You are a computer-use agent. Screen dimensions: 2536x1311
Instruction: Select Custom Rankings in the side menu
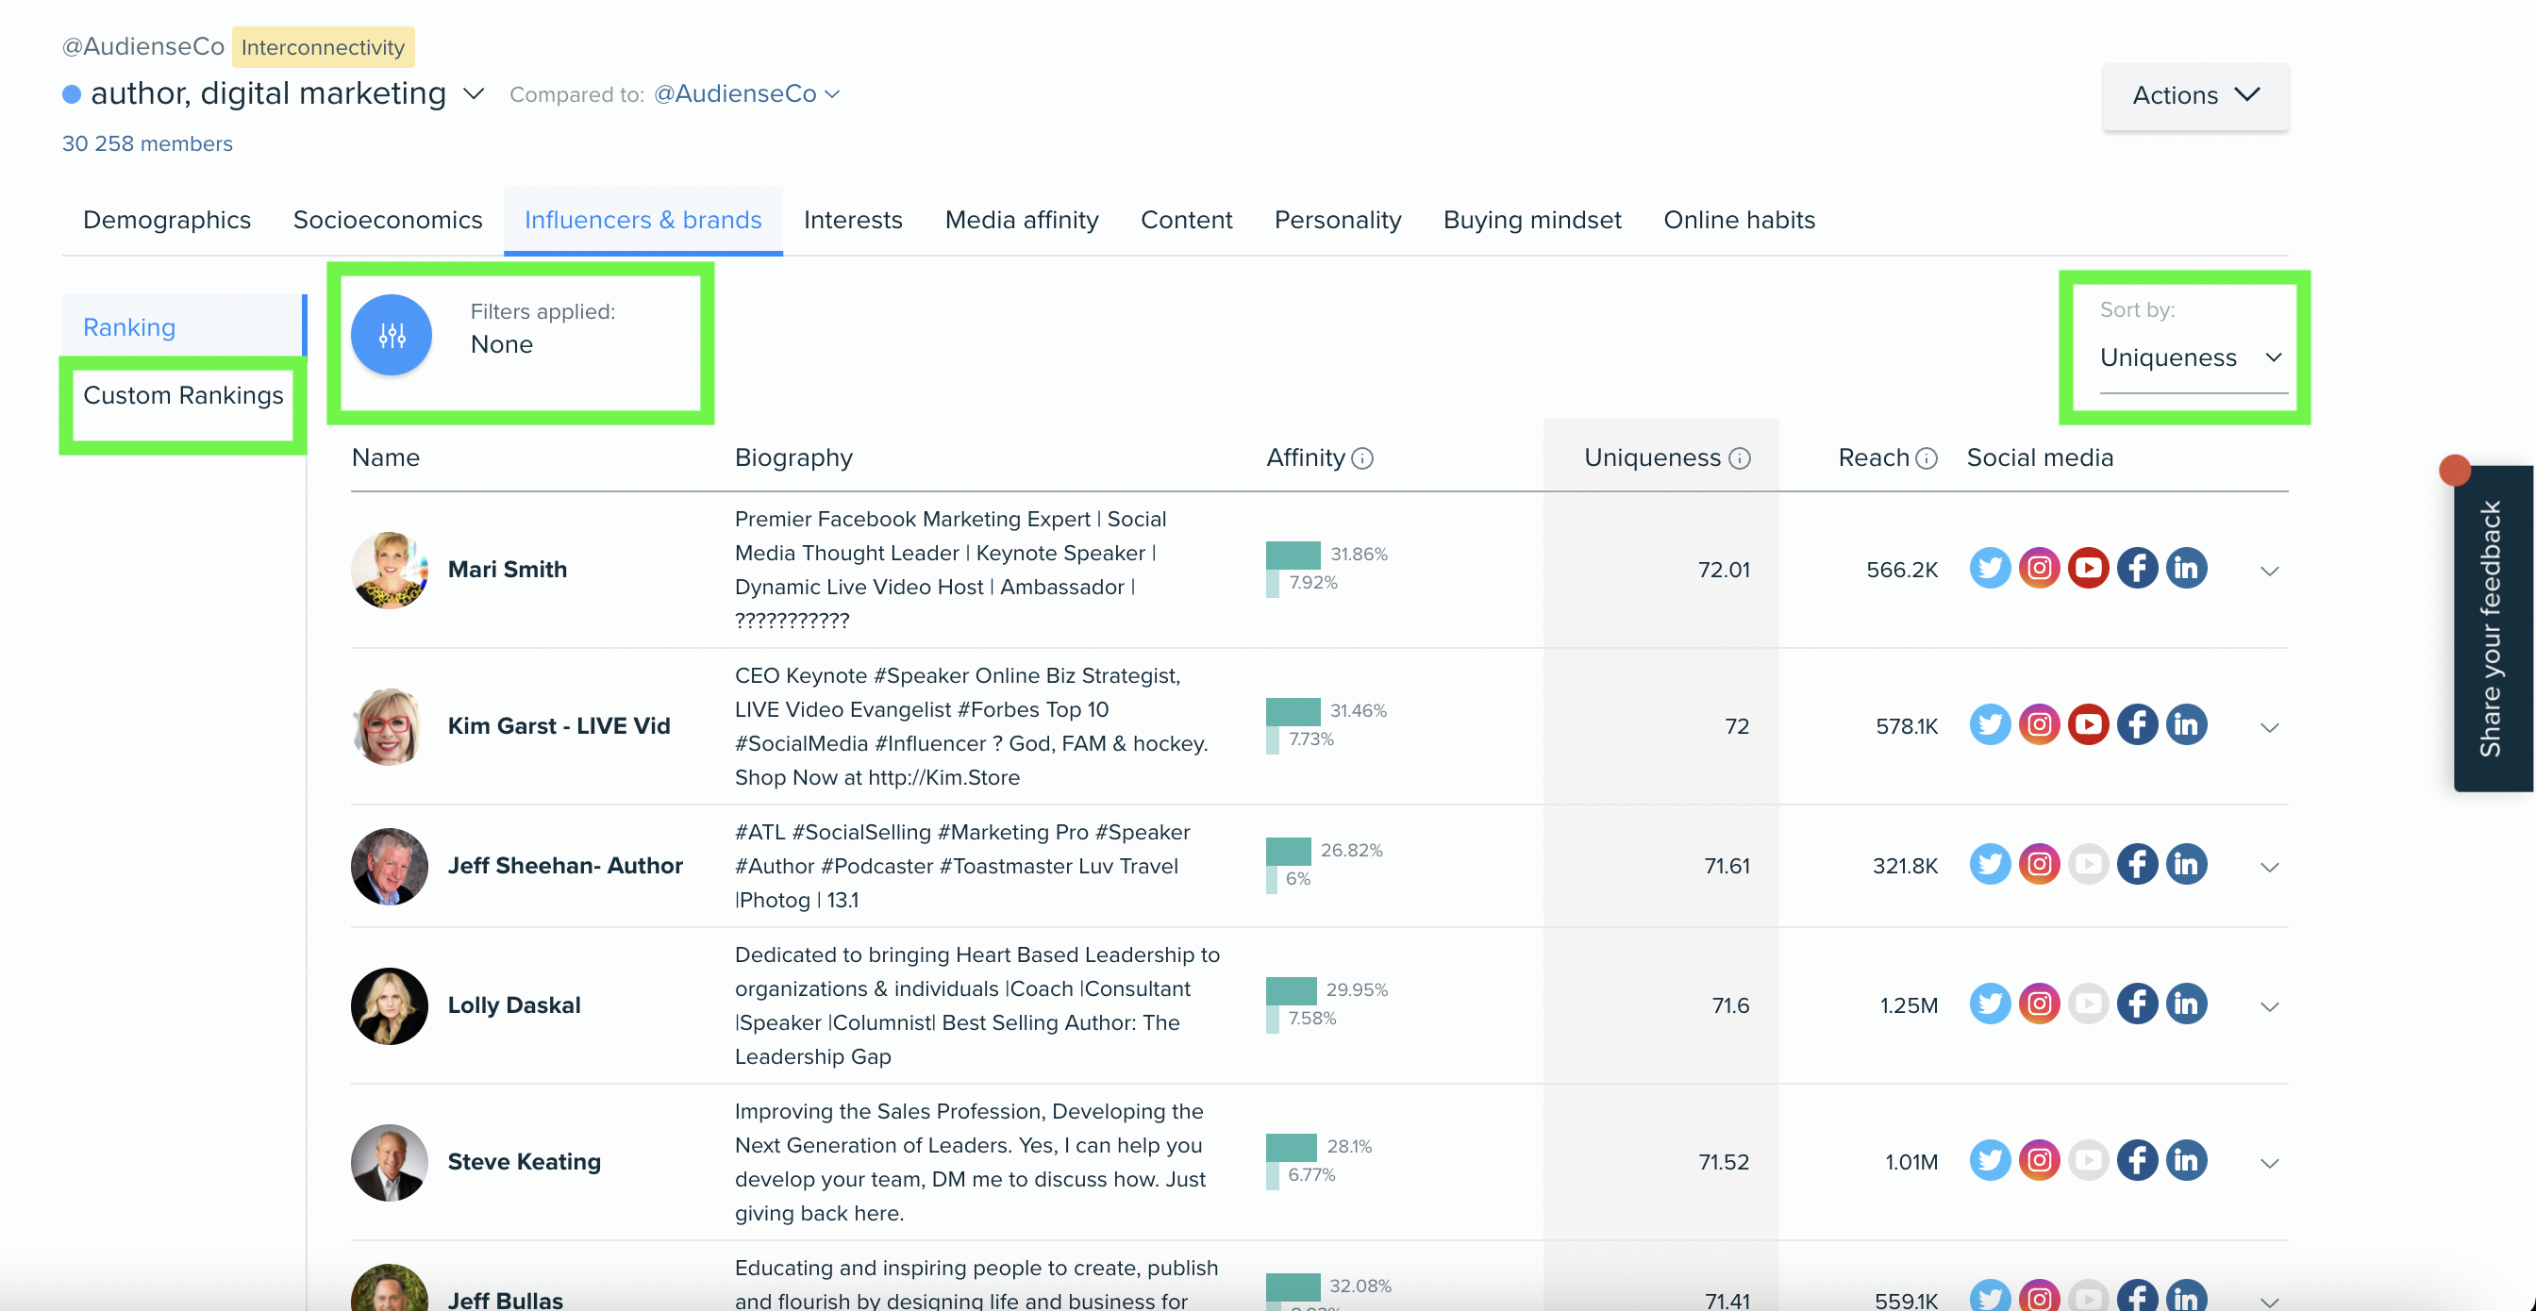[183, 394]
